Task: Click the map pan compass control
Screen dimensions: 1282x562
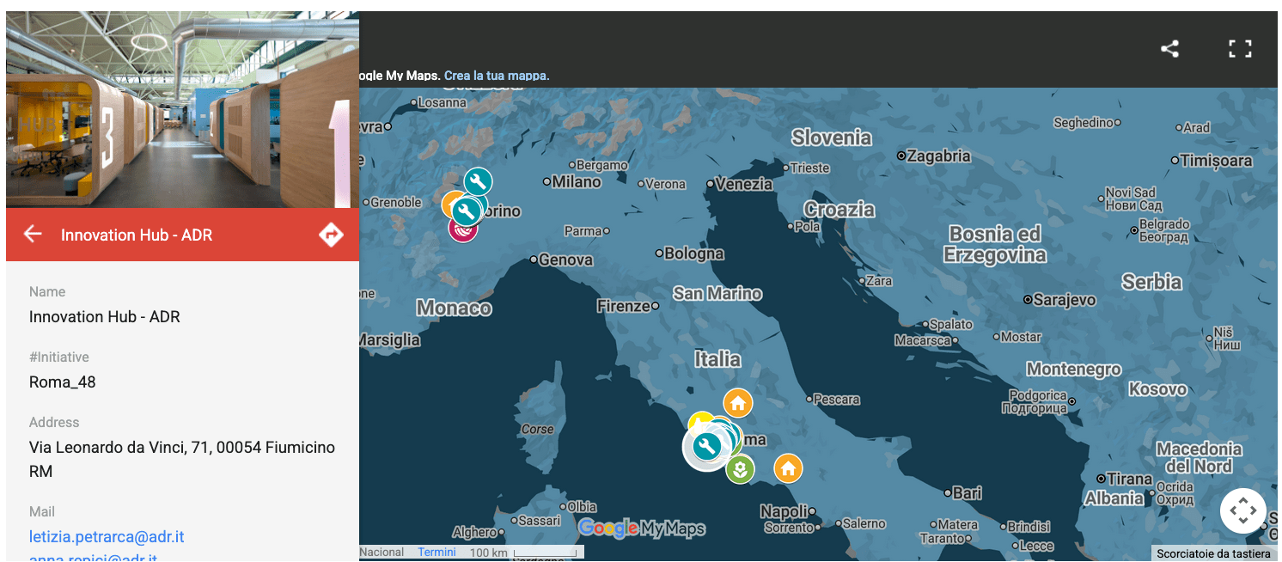Action: coord(1242,511)
